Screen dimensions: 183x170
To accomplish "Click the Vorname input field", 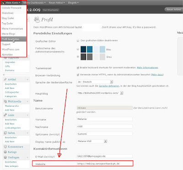I will click(x=104, y=119).
